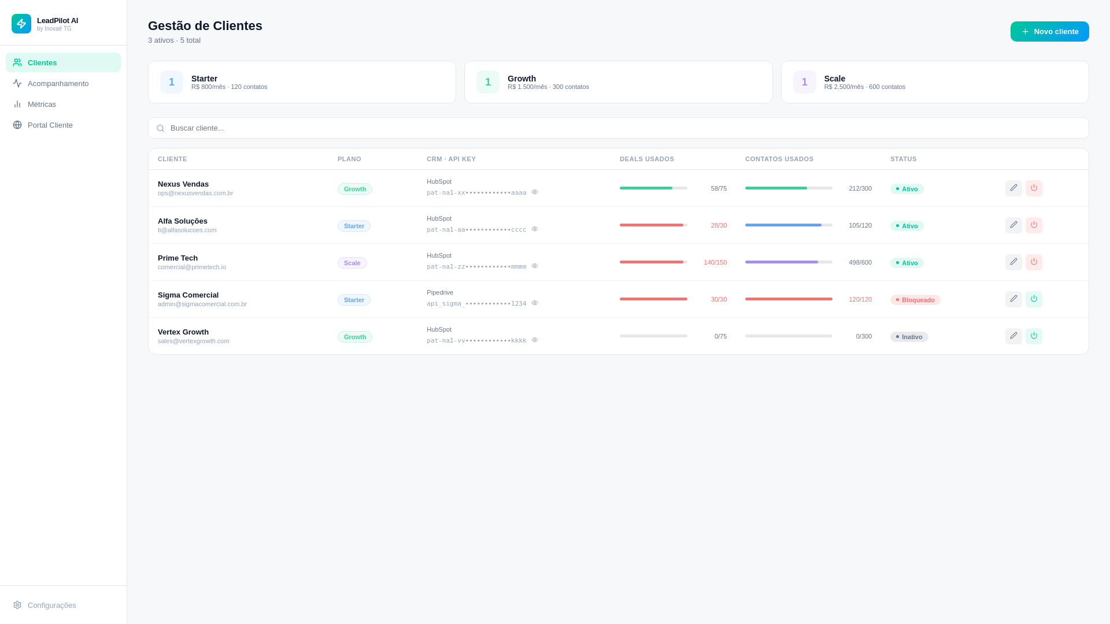Click the Nexus Vendas deals usage bar
Viewport: 1110px width, 624px height.
coord(653,188)
